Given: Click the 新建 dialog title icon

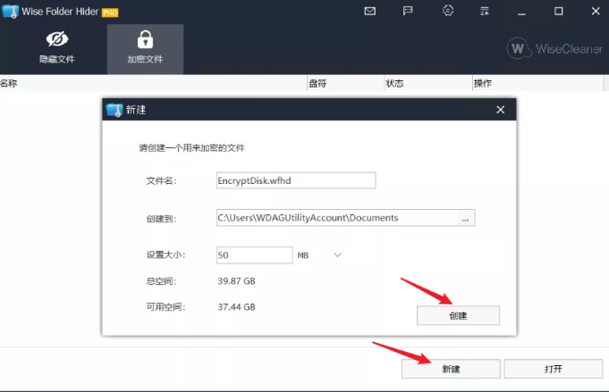Looking at the screenshot, I should point(114,110).
